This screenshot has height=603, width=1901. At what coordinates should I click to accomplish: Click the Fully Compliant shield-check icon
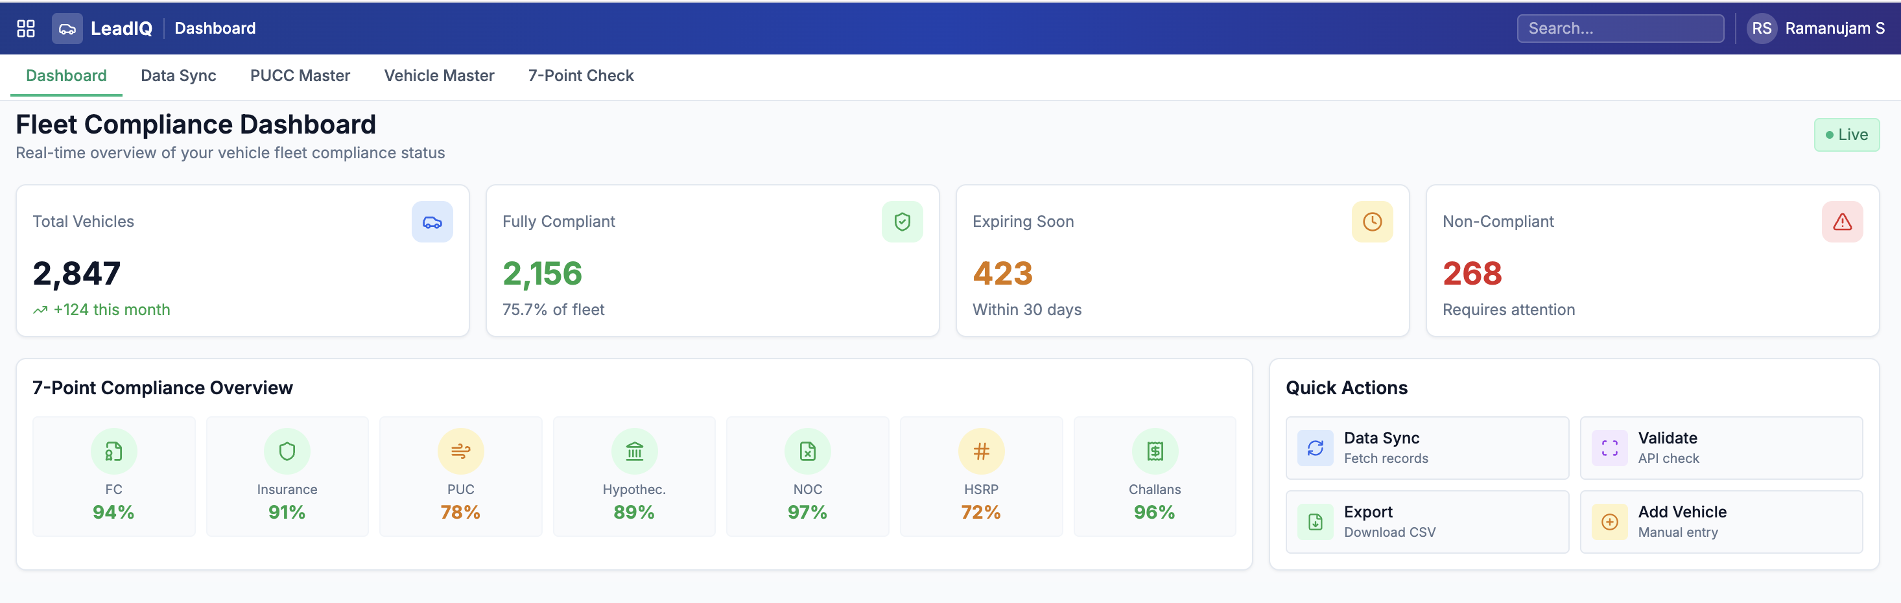tap(902, 221)
